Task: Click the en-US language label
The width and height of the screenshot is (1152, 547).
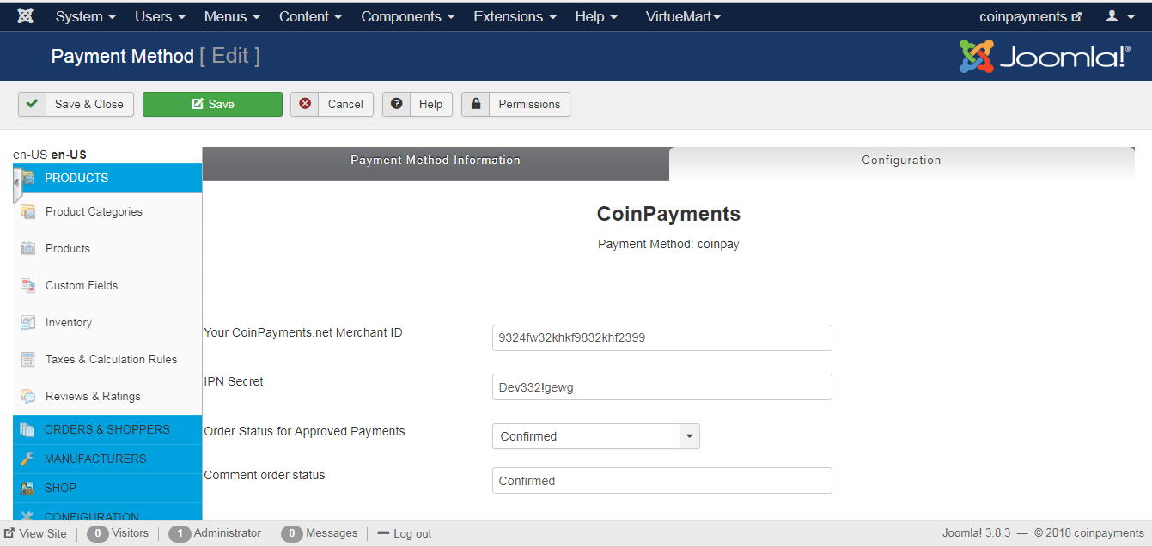Action: (50, 155)
